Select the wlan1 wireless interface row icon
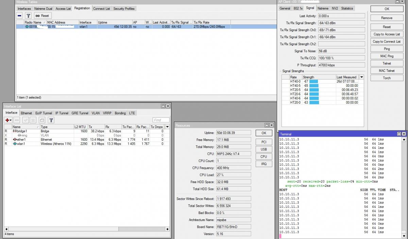The height and width of the screenshot is (239, 408). 15,144
